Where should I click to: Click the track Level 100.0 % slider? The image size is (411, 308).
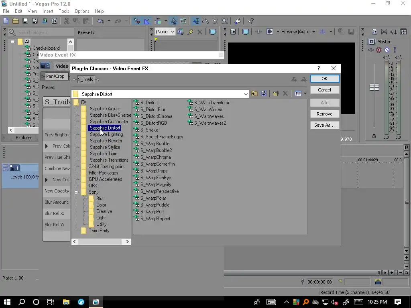pyautogui.click(x=24, y=177)
